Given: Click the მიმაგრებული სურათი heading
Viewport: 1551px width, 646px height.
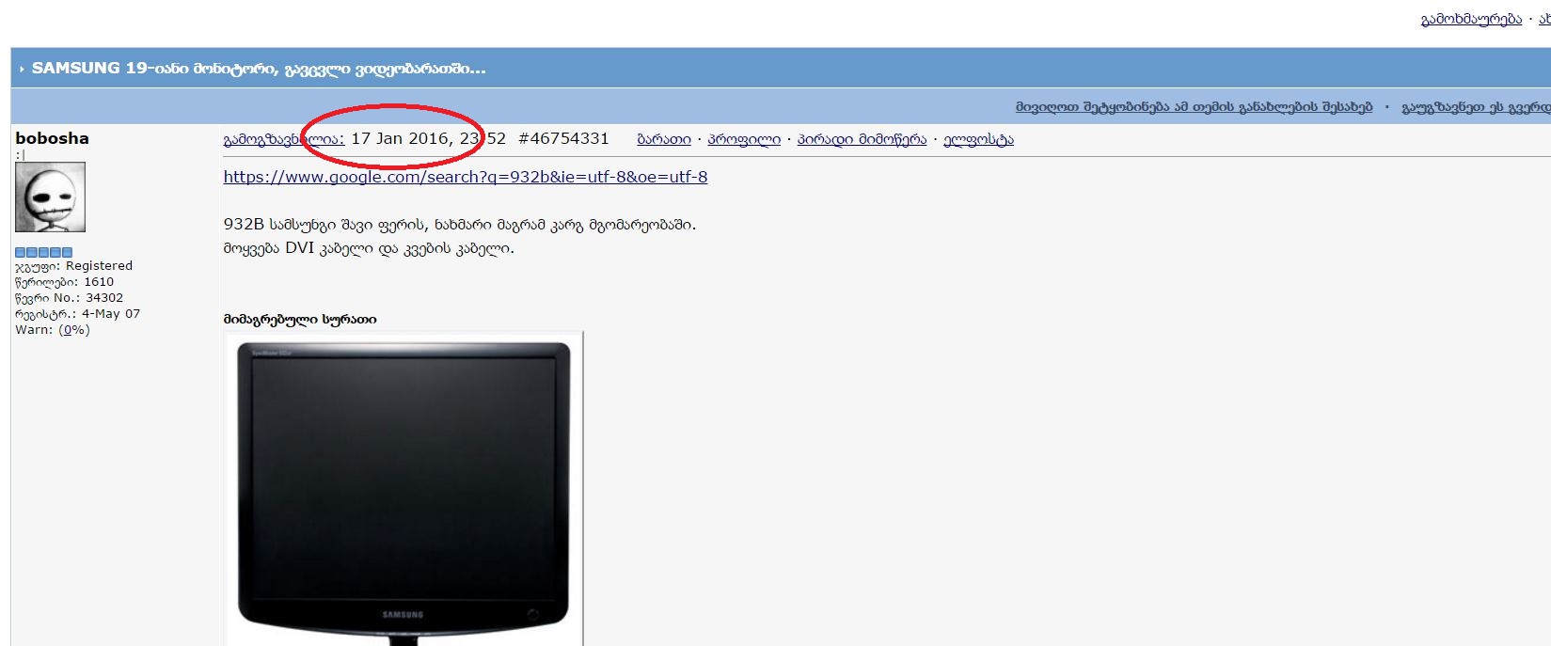Looking at the screenshot, I should (300, 320).
